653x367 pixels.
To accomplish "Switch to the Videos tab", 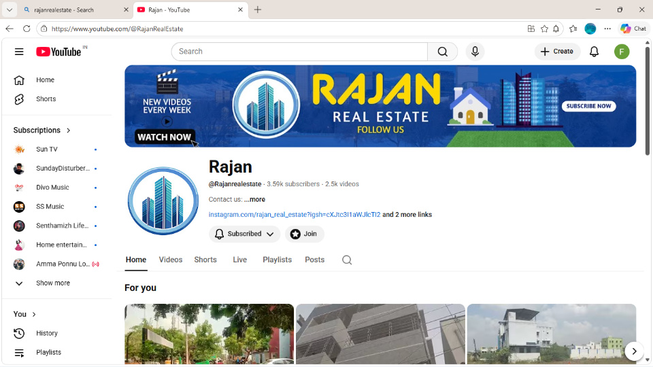I will [170, 260].
